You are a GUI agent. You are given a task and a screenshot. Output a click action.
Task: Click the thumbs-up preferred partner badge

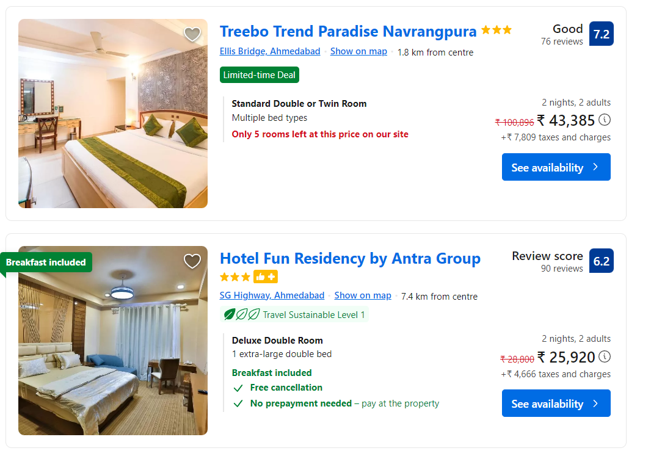click(x=266, y=277)
